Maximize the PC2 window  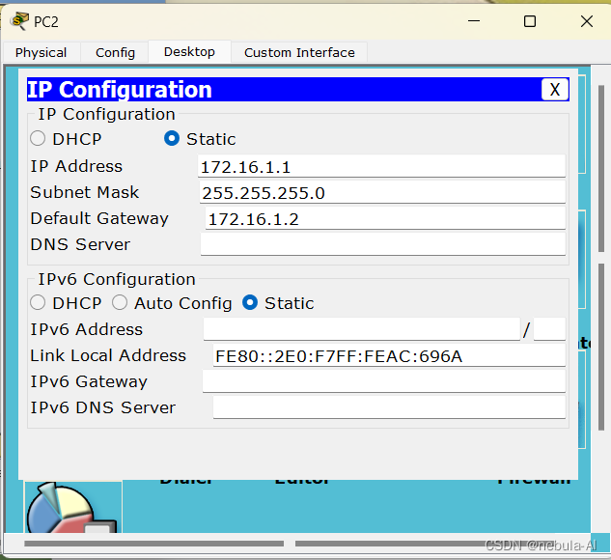pos(530,21)
